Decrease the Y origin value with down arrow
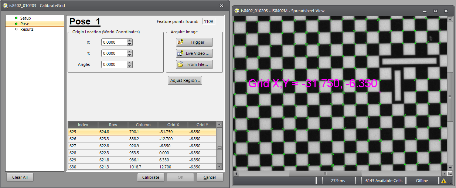Viewport: 456px width, 188px height. [129, 55]
